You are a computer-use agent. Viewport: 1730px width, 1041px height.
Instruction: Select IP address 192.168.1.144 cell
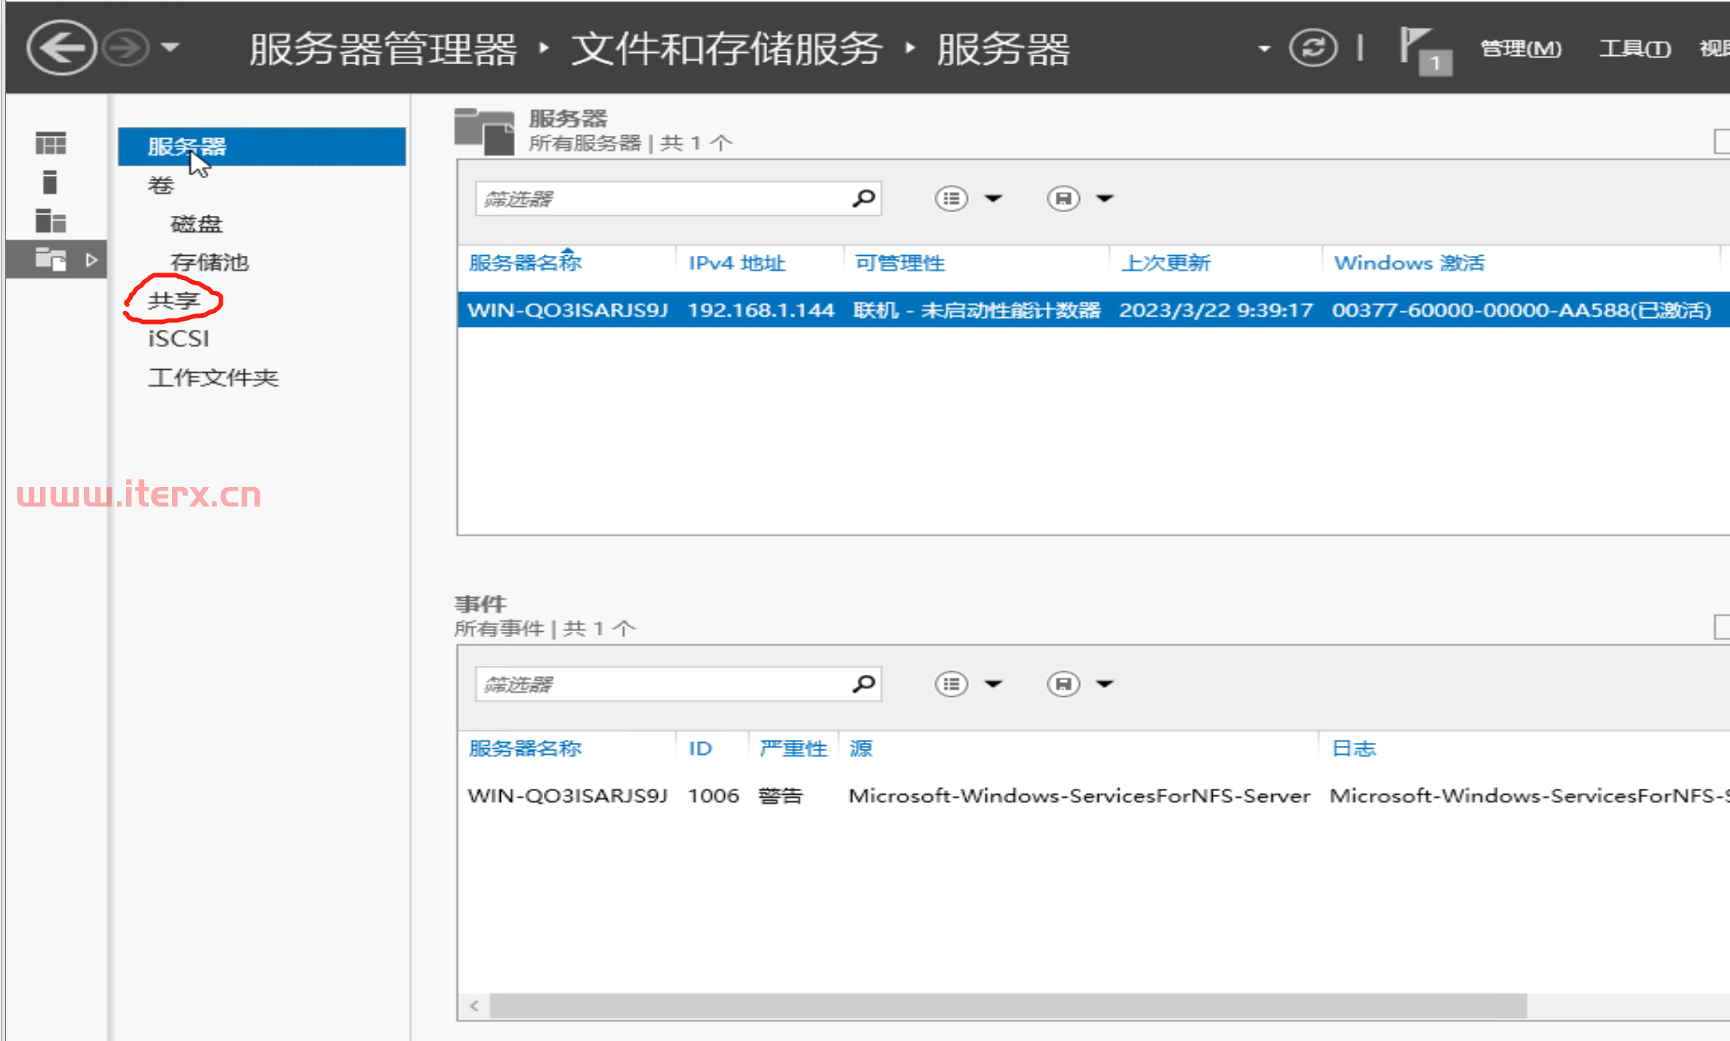[761, 310]
